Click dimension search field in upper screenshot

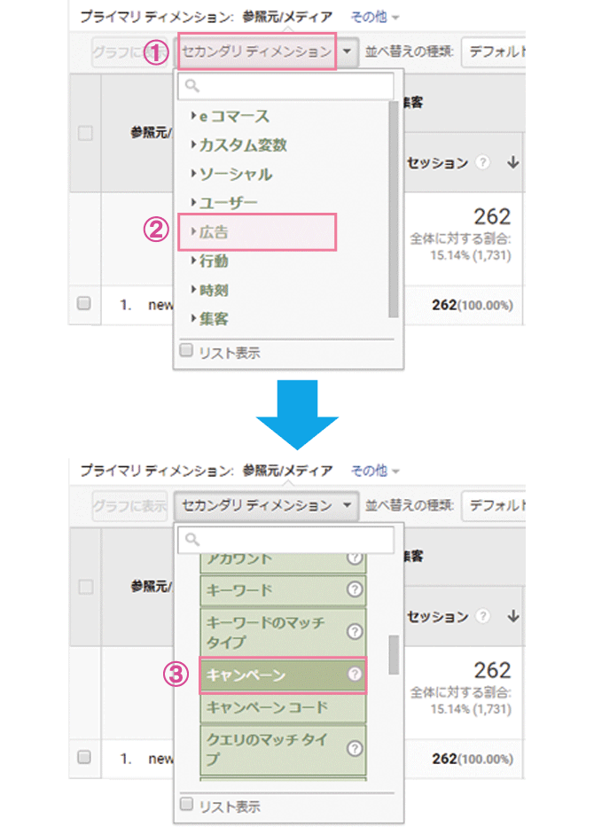(x=286, y=85)
